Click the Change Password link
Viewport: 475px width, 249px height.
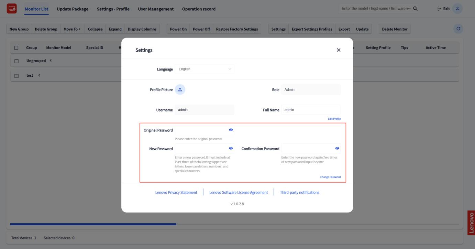[330, 177]
